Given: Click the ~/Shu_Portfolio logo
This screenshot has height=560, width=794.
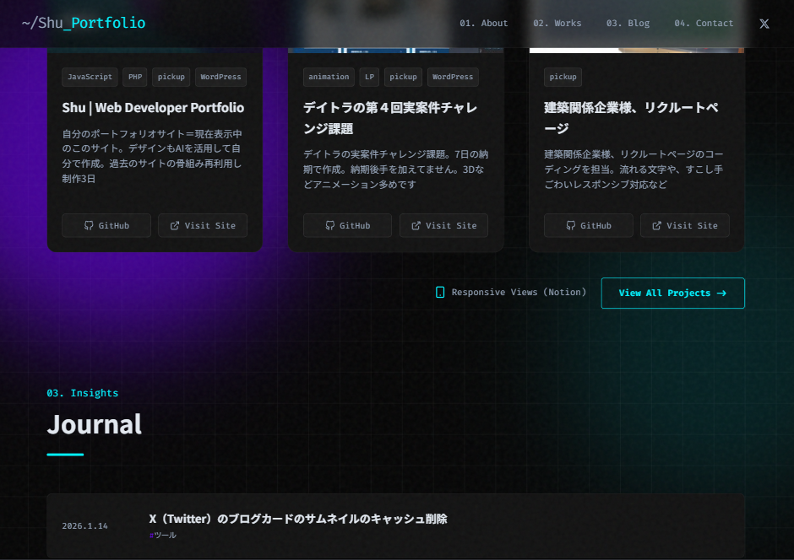Looking at the screenshot, I should [83, 24].
